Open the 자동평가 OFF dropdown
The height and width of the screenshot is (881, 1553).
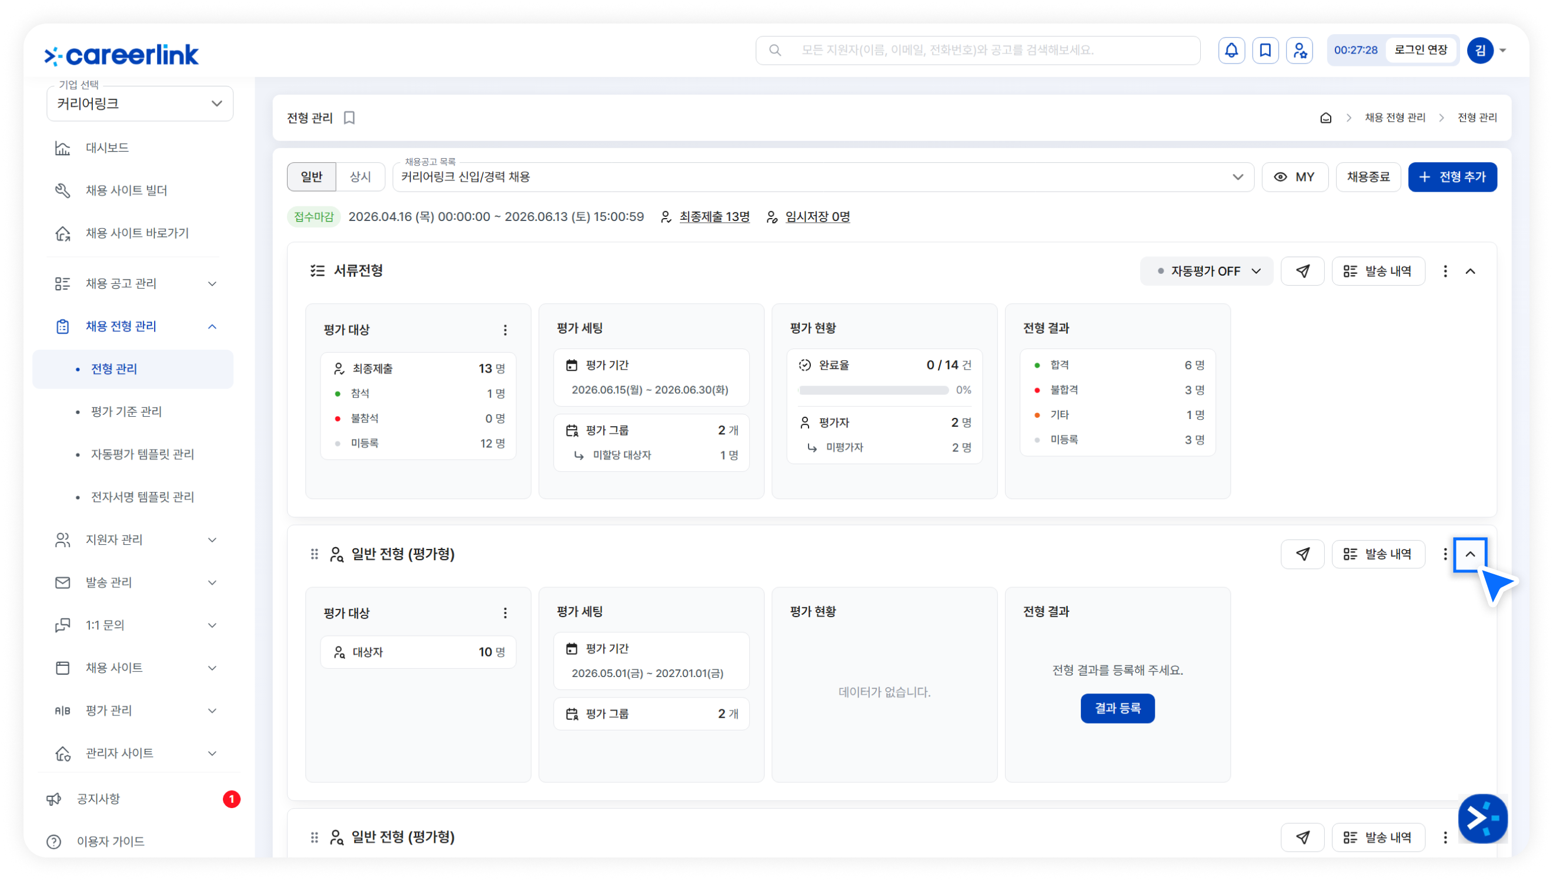1206,271
